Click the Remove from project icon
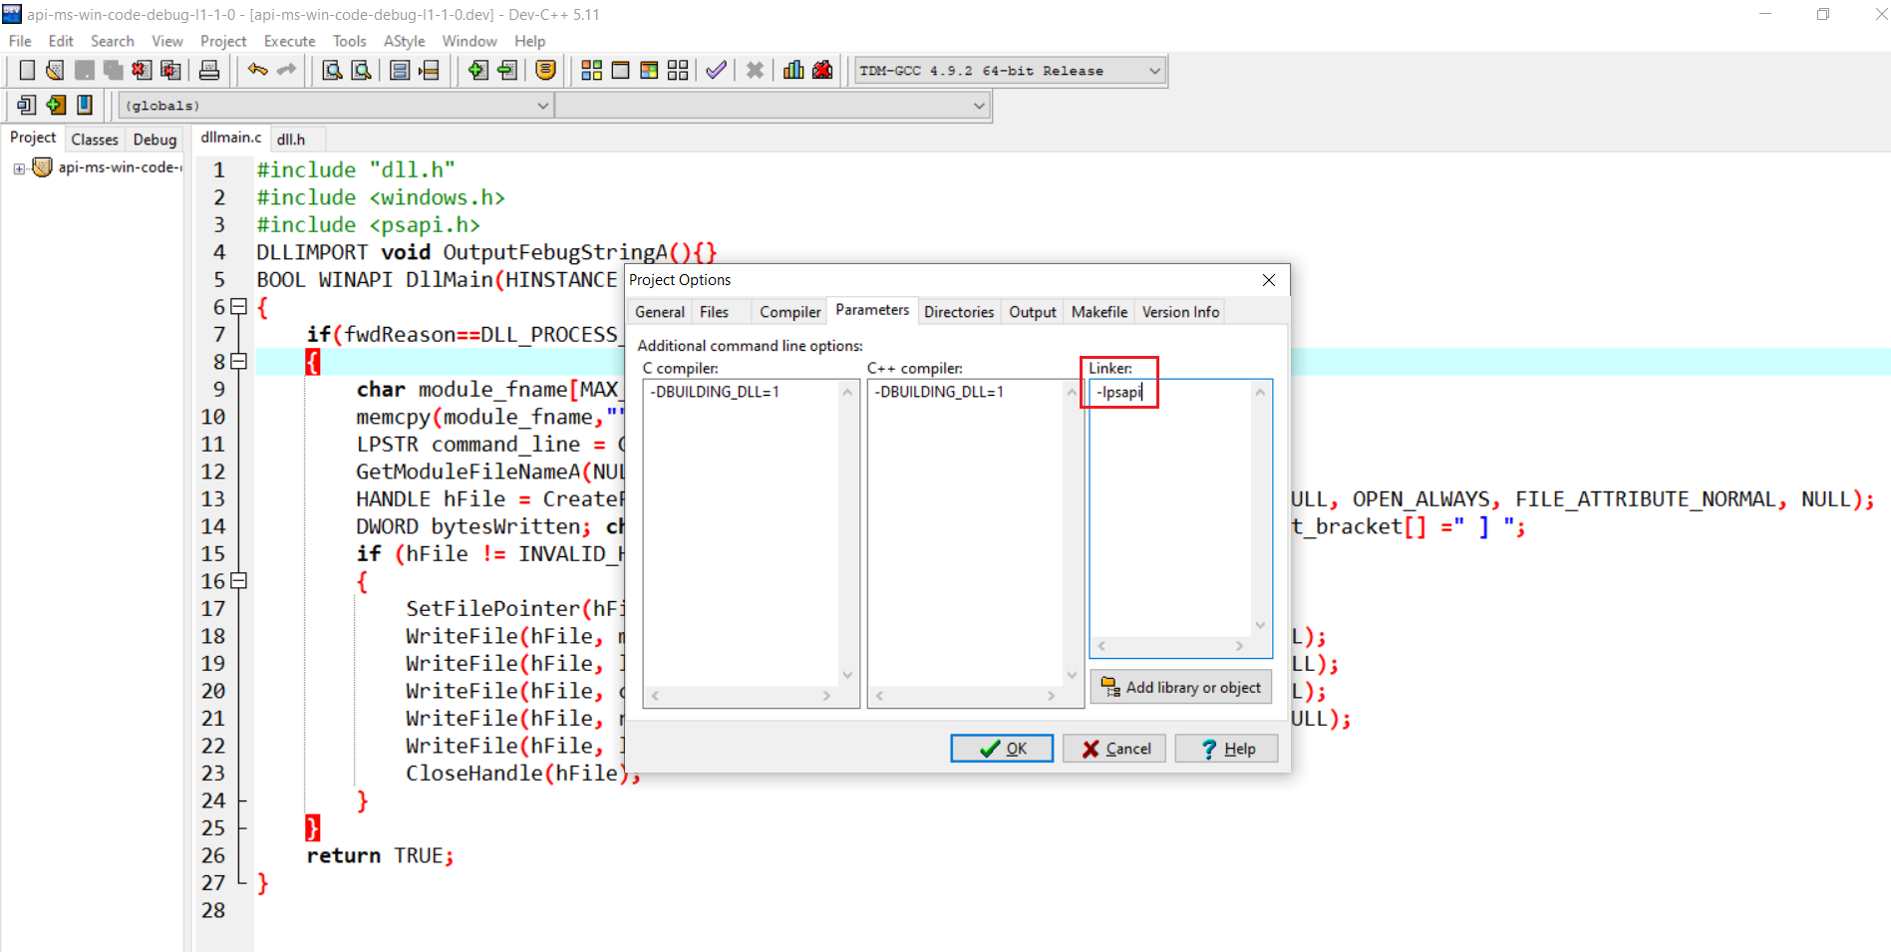Image resolution: width=1891 pixels, height=952 pixels. pyautogui.click(x=507, y=70)
